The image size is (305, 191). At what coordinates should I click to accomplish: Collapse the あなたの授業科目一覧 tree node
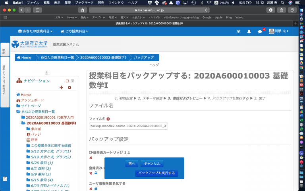[x=19, y=112]
